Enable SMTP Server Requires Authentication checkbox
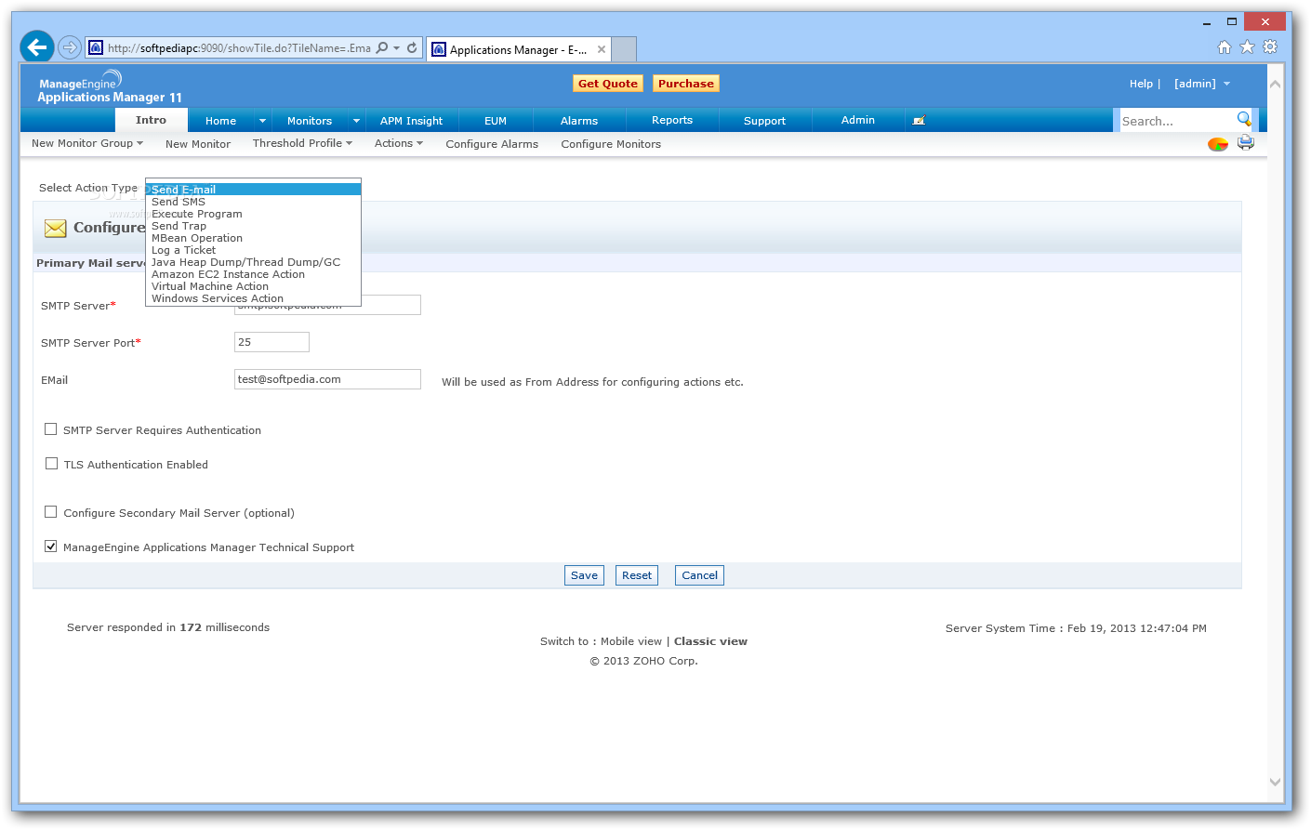The height and width of the screenshot is (830, 1311). point(51,429)
